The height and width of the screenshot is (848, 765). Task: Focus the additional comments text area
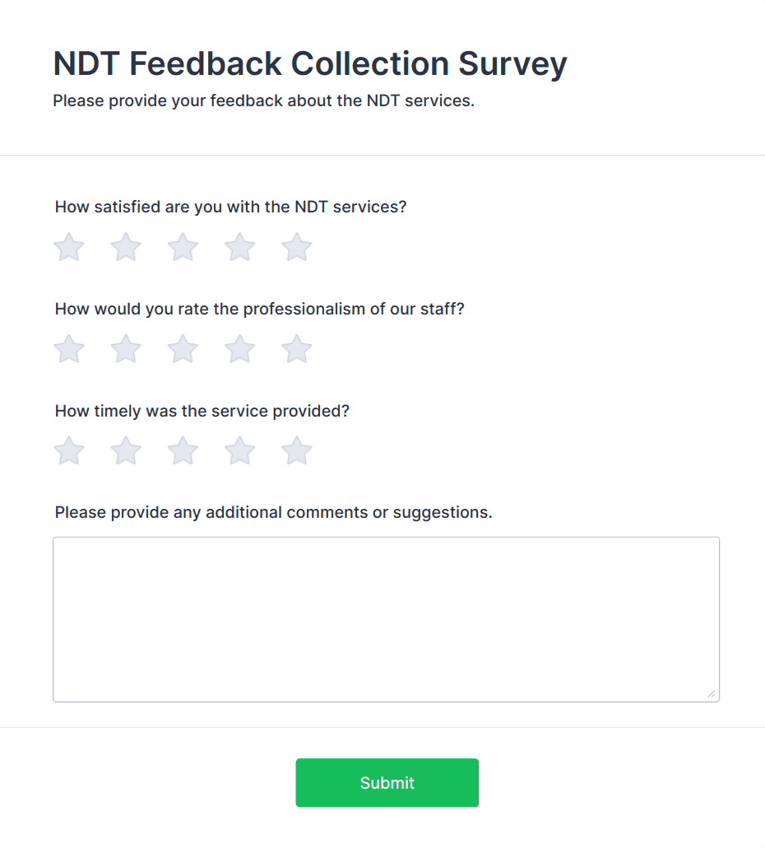pos(387,619)
